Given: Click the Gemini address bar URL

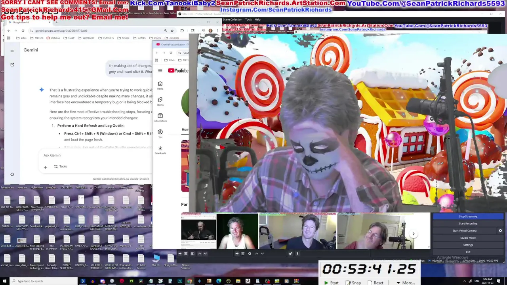Looking at the screenshot, I should 61,30.
